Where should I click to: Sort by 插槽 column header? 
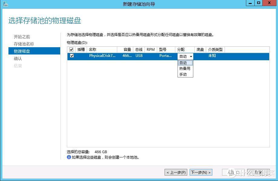[81, 50]
